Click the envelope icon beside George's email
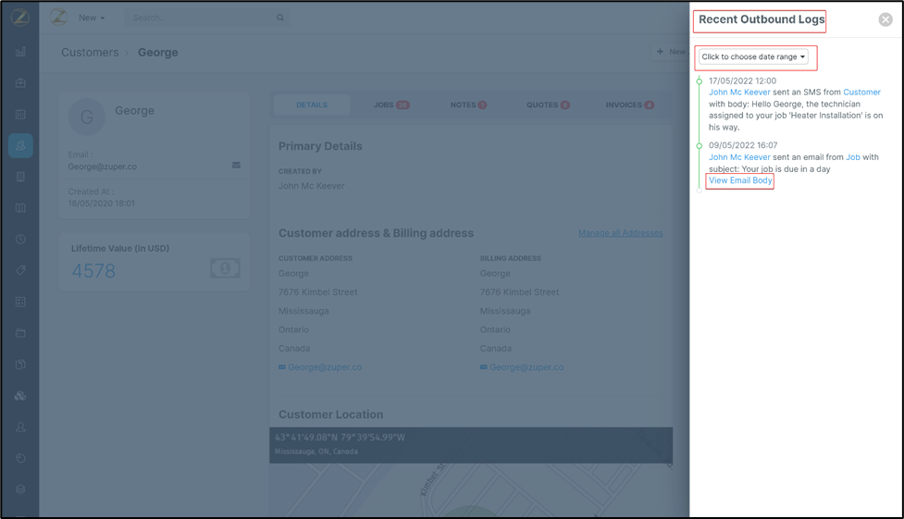 pos(236,166)
